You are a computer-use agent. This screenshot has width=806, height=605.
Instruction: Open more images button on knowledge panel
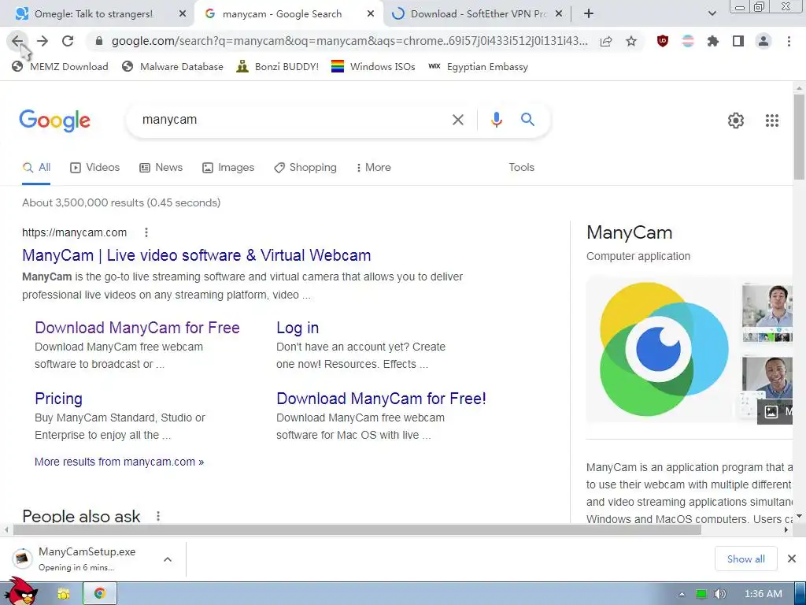775,411
